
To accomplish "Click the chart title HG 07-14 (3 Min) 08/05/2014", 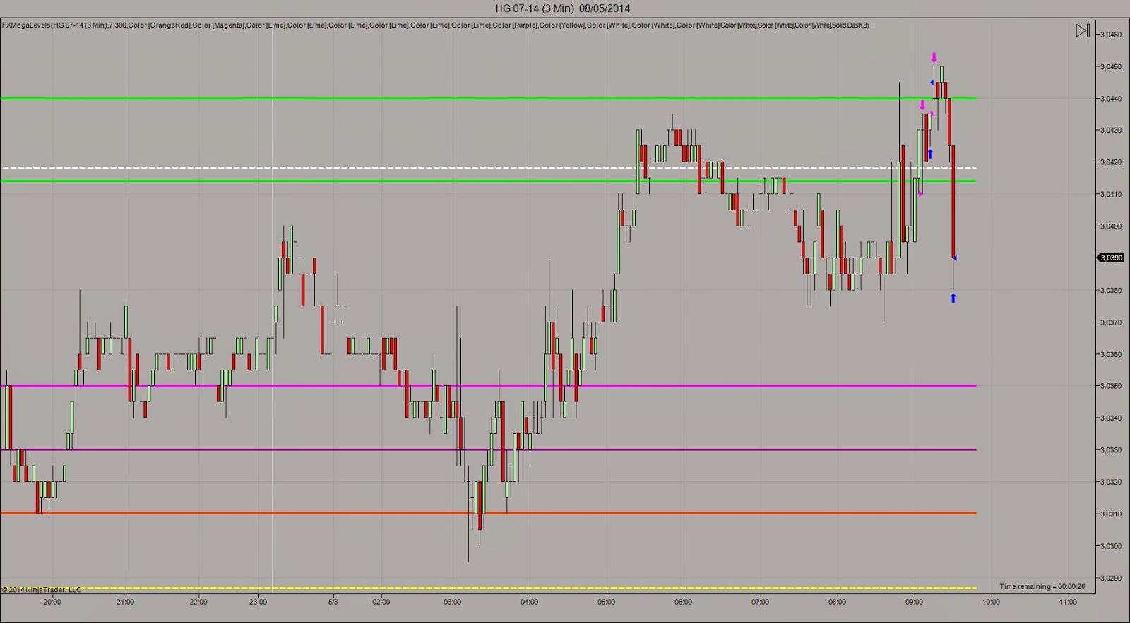I will point(562,8).
